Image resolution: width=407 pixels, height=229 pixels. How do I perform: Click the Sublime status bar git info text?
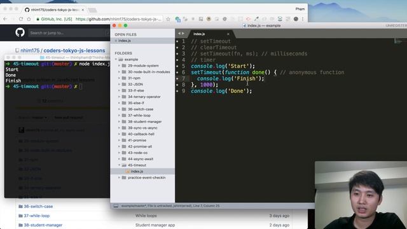(170, 206)
